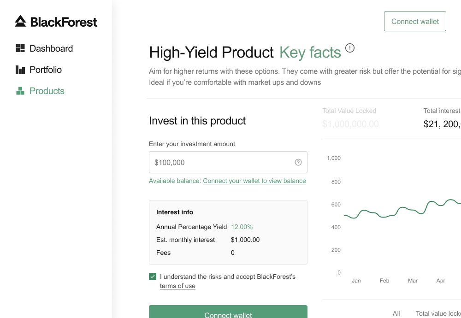The height and width of the screenshot is (318, 461).
Task: Click the BlackForest tree logo
Action: pyautogui.click(x=20, y=21)
